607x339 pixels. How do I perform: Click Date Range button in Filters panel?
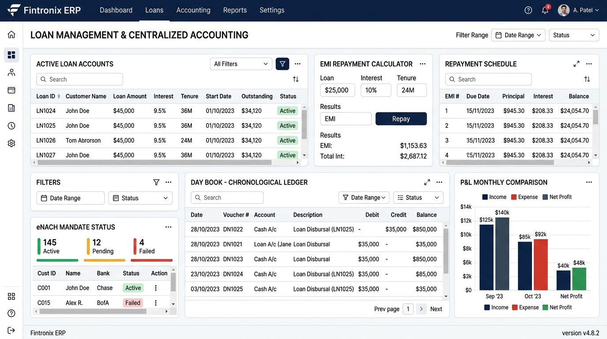(71, 198)
